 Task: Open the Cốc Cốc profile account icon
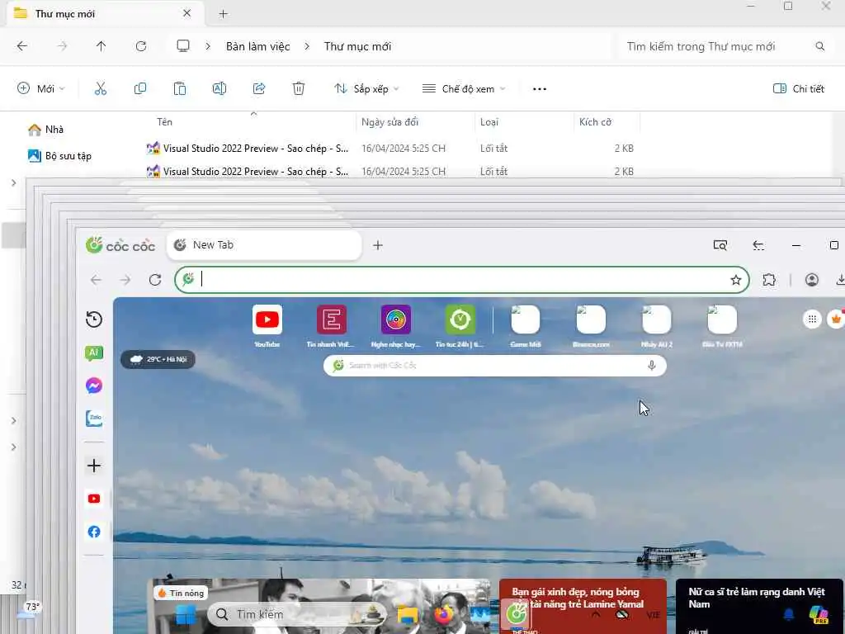812,280
